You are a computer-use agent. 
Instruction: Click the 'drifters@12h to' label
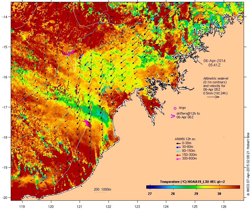coord(188,113)
